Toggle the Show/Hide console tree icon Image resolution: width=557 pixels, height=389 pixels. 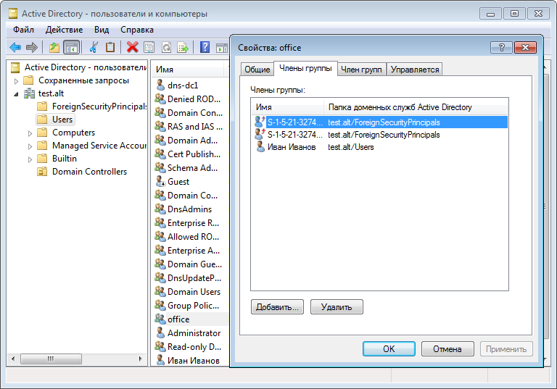pos(71,47)
